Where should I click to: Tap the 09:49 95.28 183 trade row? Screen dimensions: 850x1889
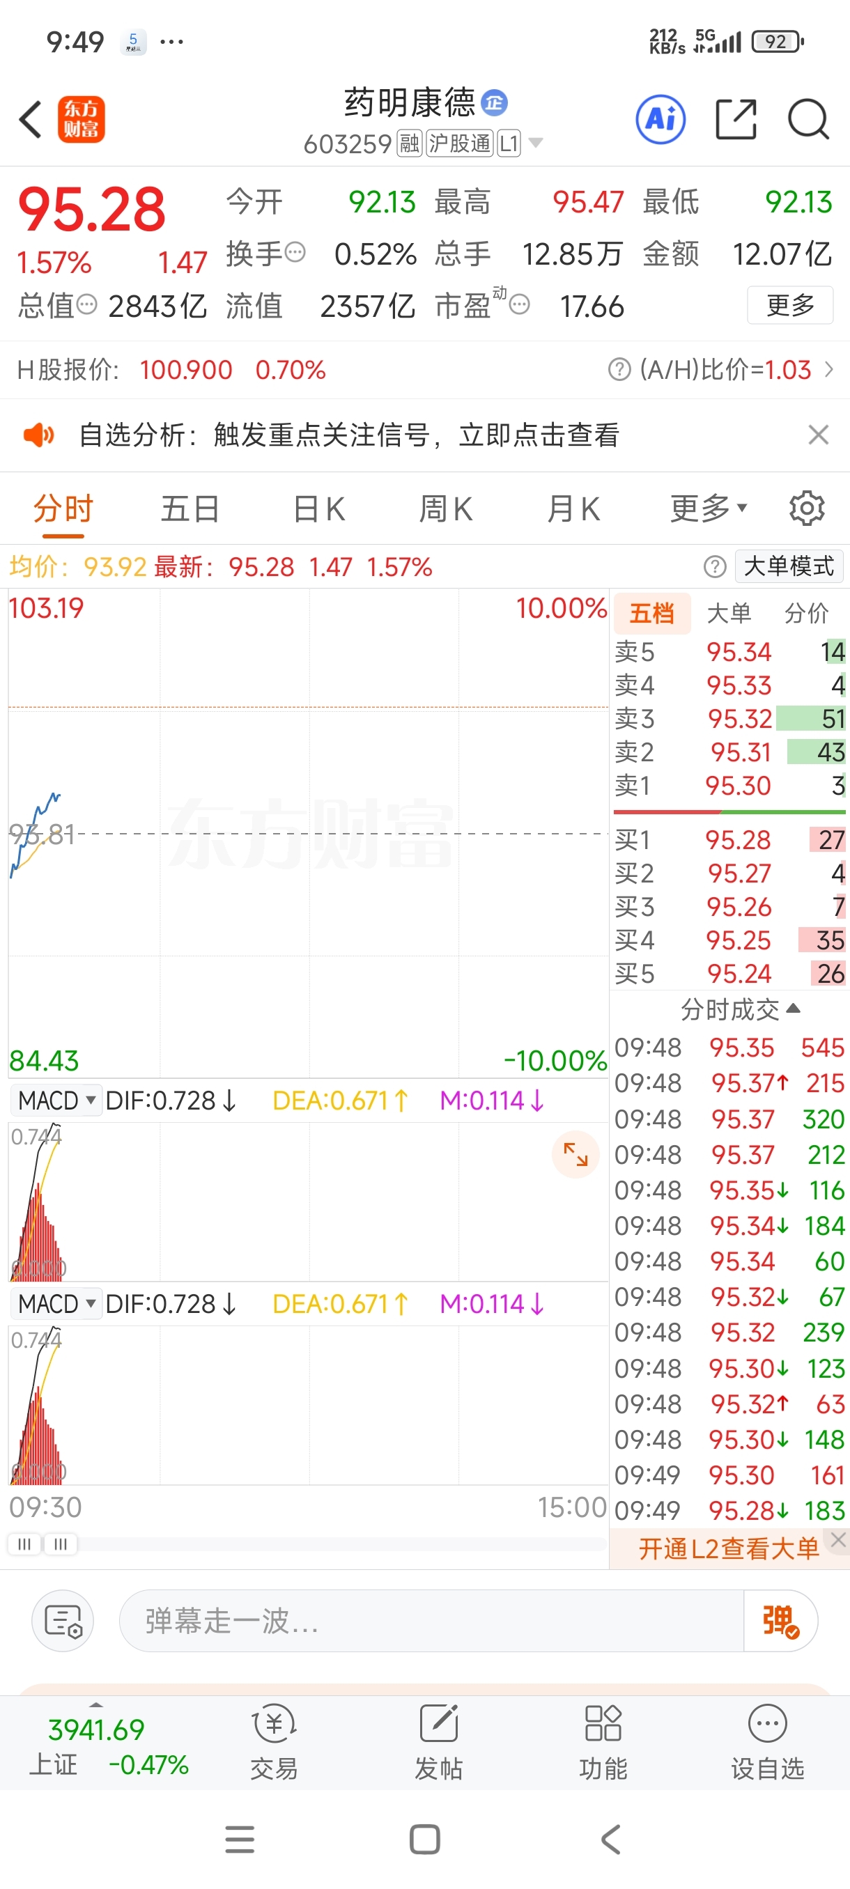(x=729, y=1511)
